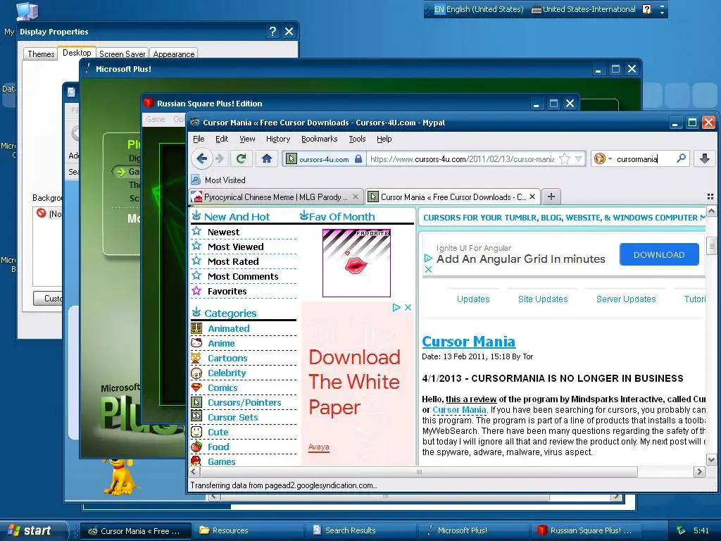Screen dimensions: 721x541
Task: Click the blue DOWNLOAD ad button
Action: tap(659, 254)
